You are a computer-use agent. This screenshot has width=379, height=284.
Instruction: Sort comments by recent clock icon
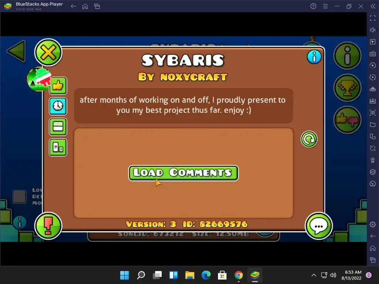[x=58, y=106]
